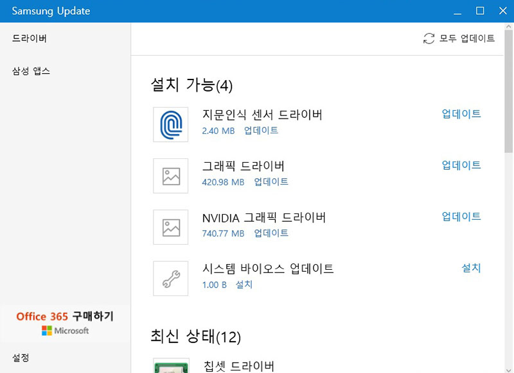This screenshot has height=373, width=514.
Task: Click the Microsoft logo in the banner
Action: (x=66, y=331)
